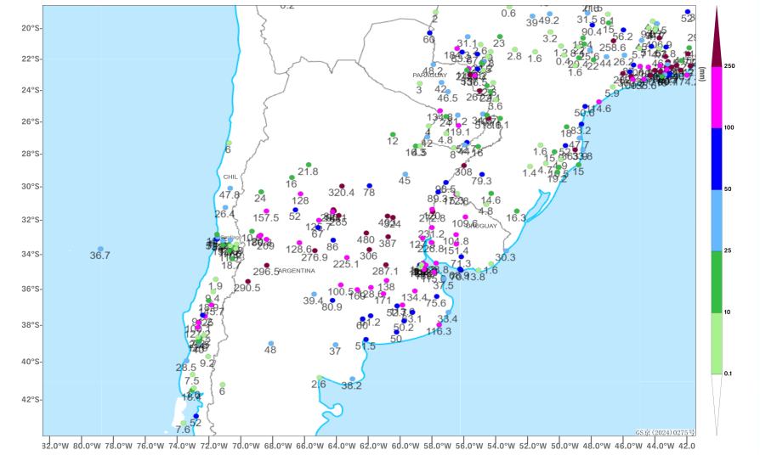
Task: Click the 290.5 rainfall value
Action: [x=247, y=288]
